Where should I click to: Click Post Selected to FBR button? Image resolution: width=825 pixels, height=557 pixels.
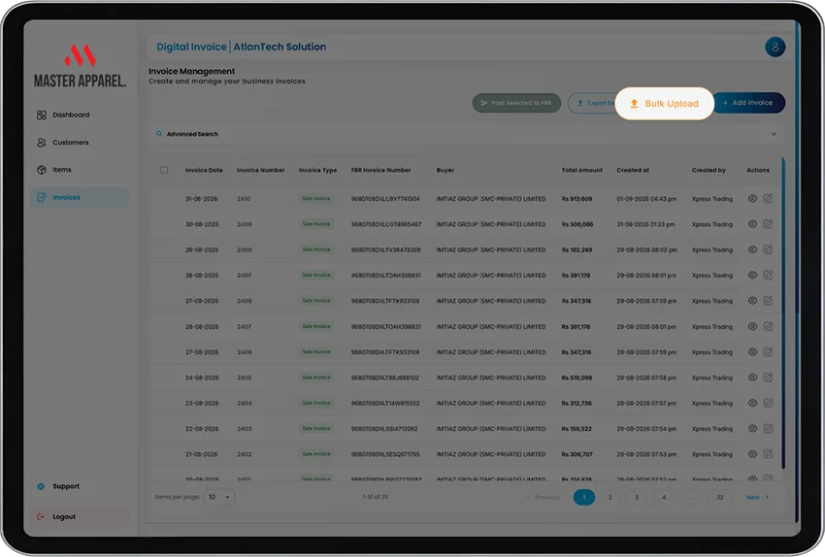(x=516, y=103)
